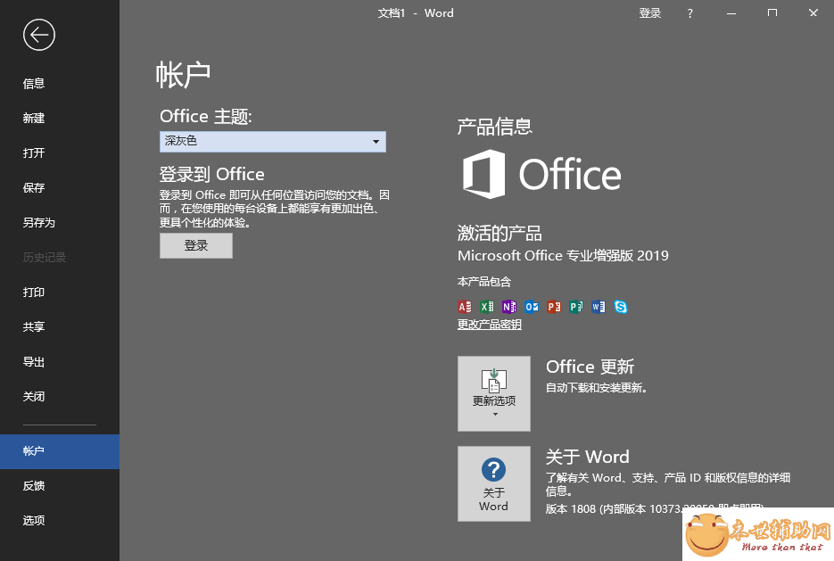Viewport: 834px width, 561px height.
Task: Select the 帐户 sidebar item
Action: [60, 451]
